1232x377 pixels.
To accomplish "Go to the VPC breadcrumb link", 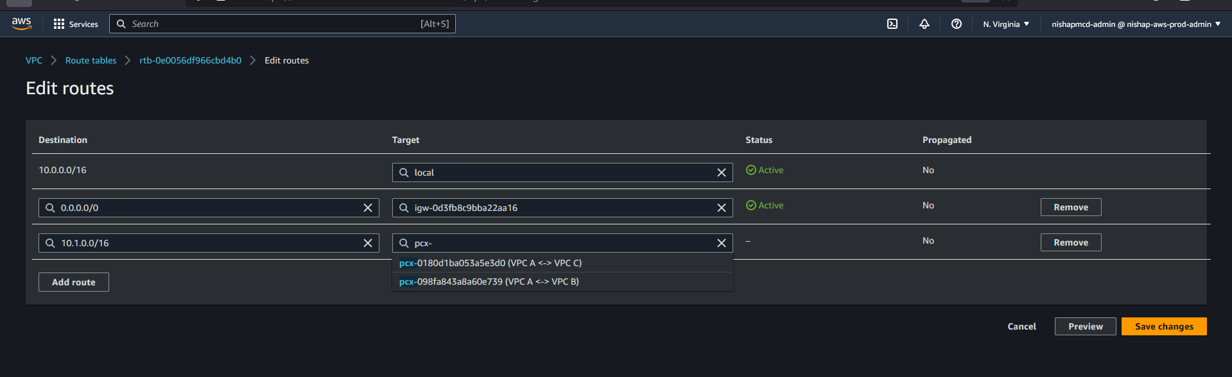I will (34, 60).
